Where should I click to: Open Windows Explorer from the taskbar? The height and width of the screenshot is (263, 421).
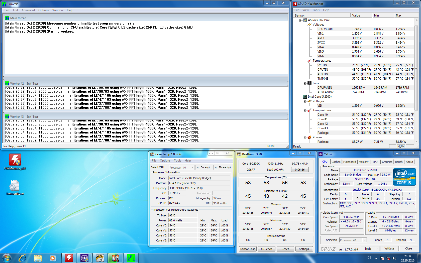coord(38,258)
